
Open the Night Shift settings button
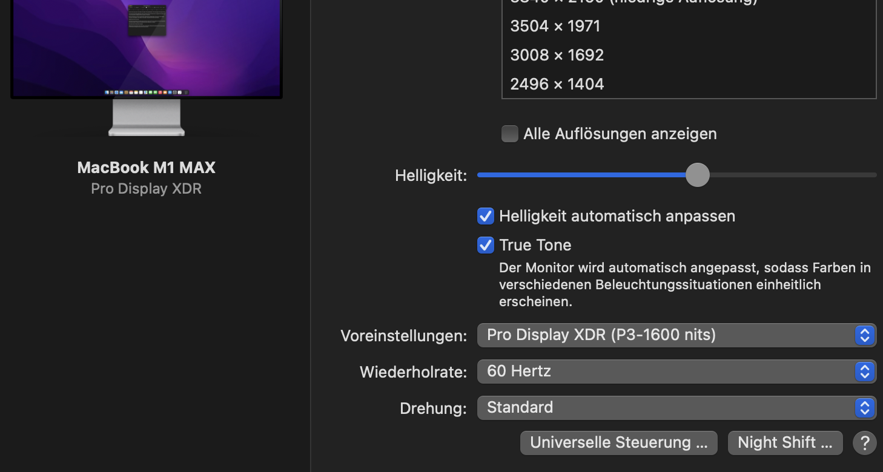tap(785, 443)
